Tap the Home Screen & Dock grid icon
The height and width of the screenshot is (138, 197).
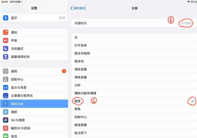[x=6, y=96]
